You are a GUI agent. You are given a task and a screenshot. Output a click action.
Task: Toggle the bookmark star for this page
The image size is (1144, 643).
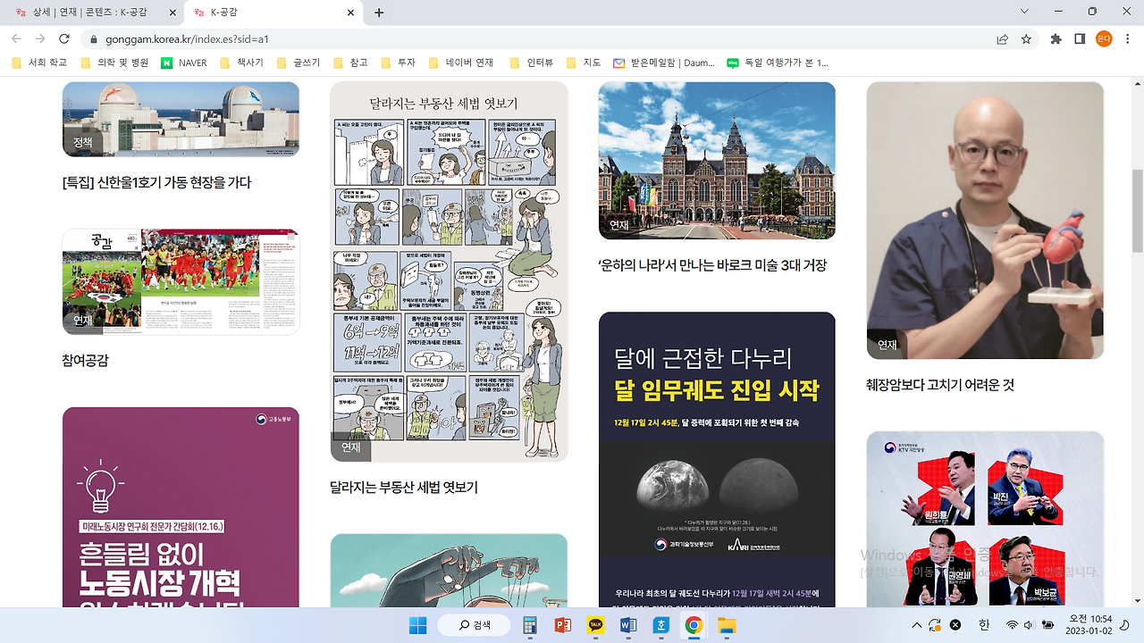(x=1026, y=39)
